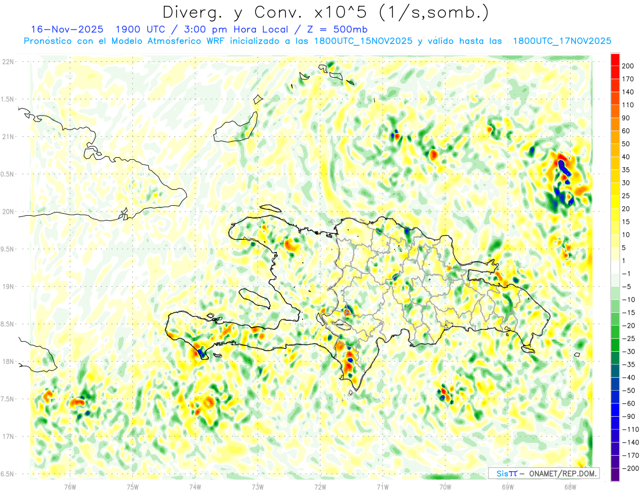Click the '90' color bar label
The height and width of the screenshot is (494, 640).
point(627,118)
